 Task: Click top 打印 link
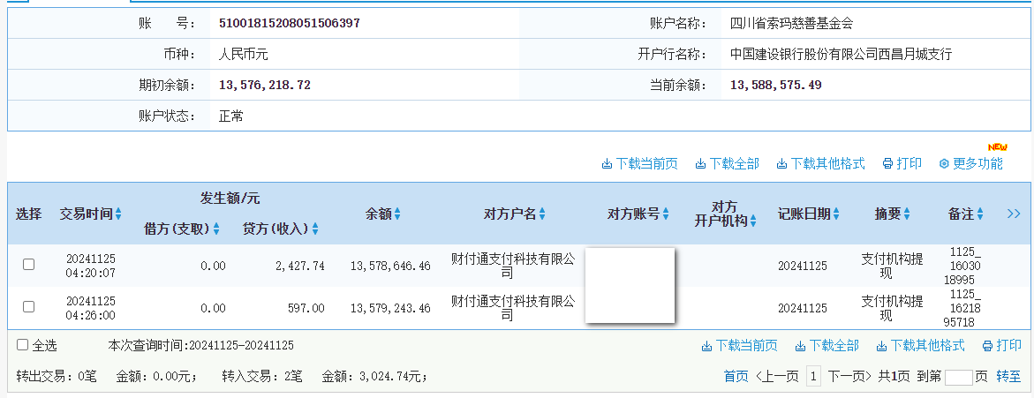(x=909, y=164)
